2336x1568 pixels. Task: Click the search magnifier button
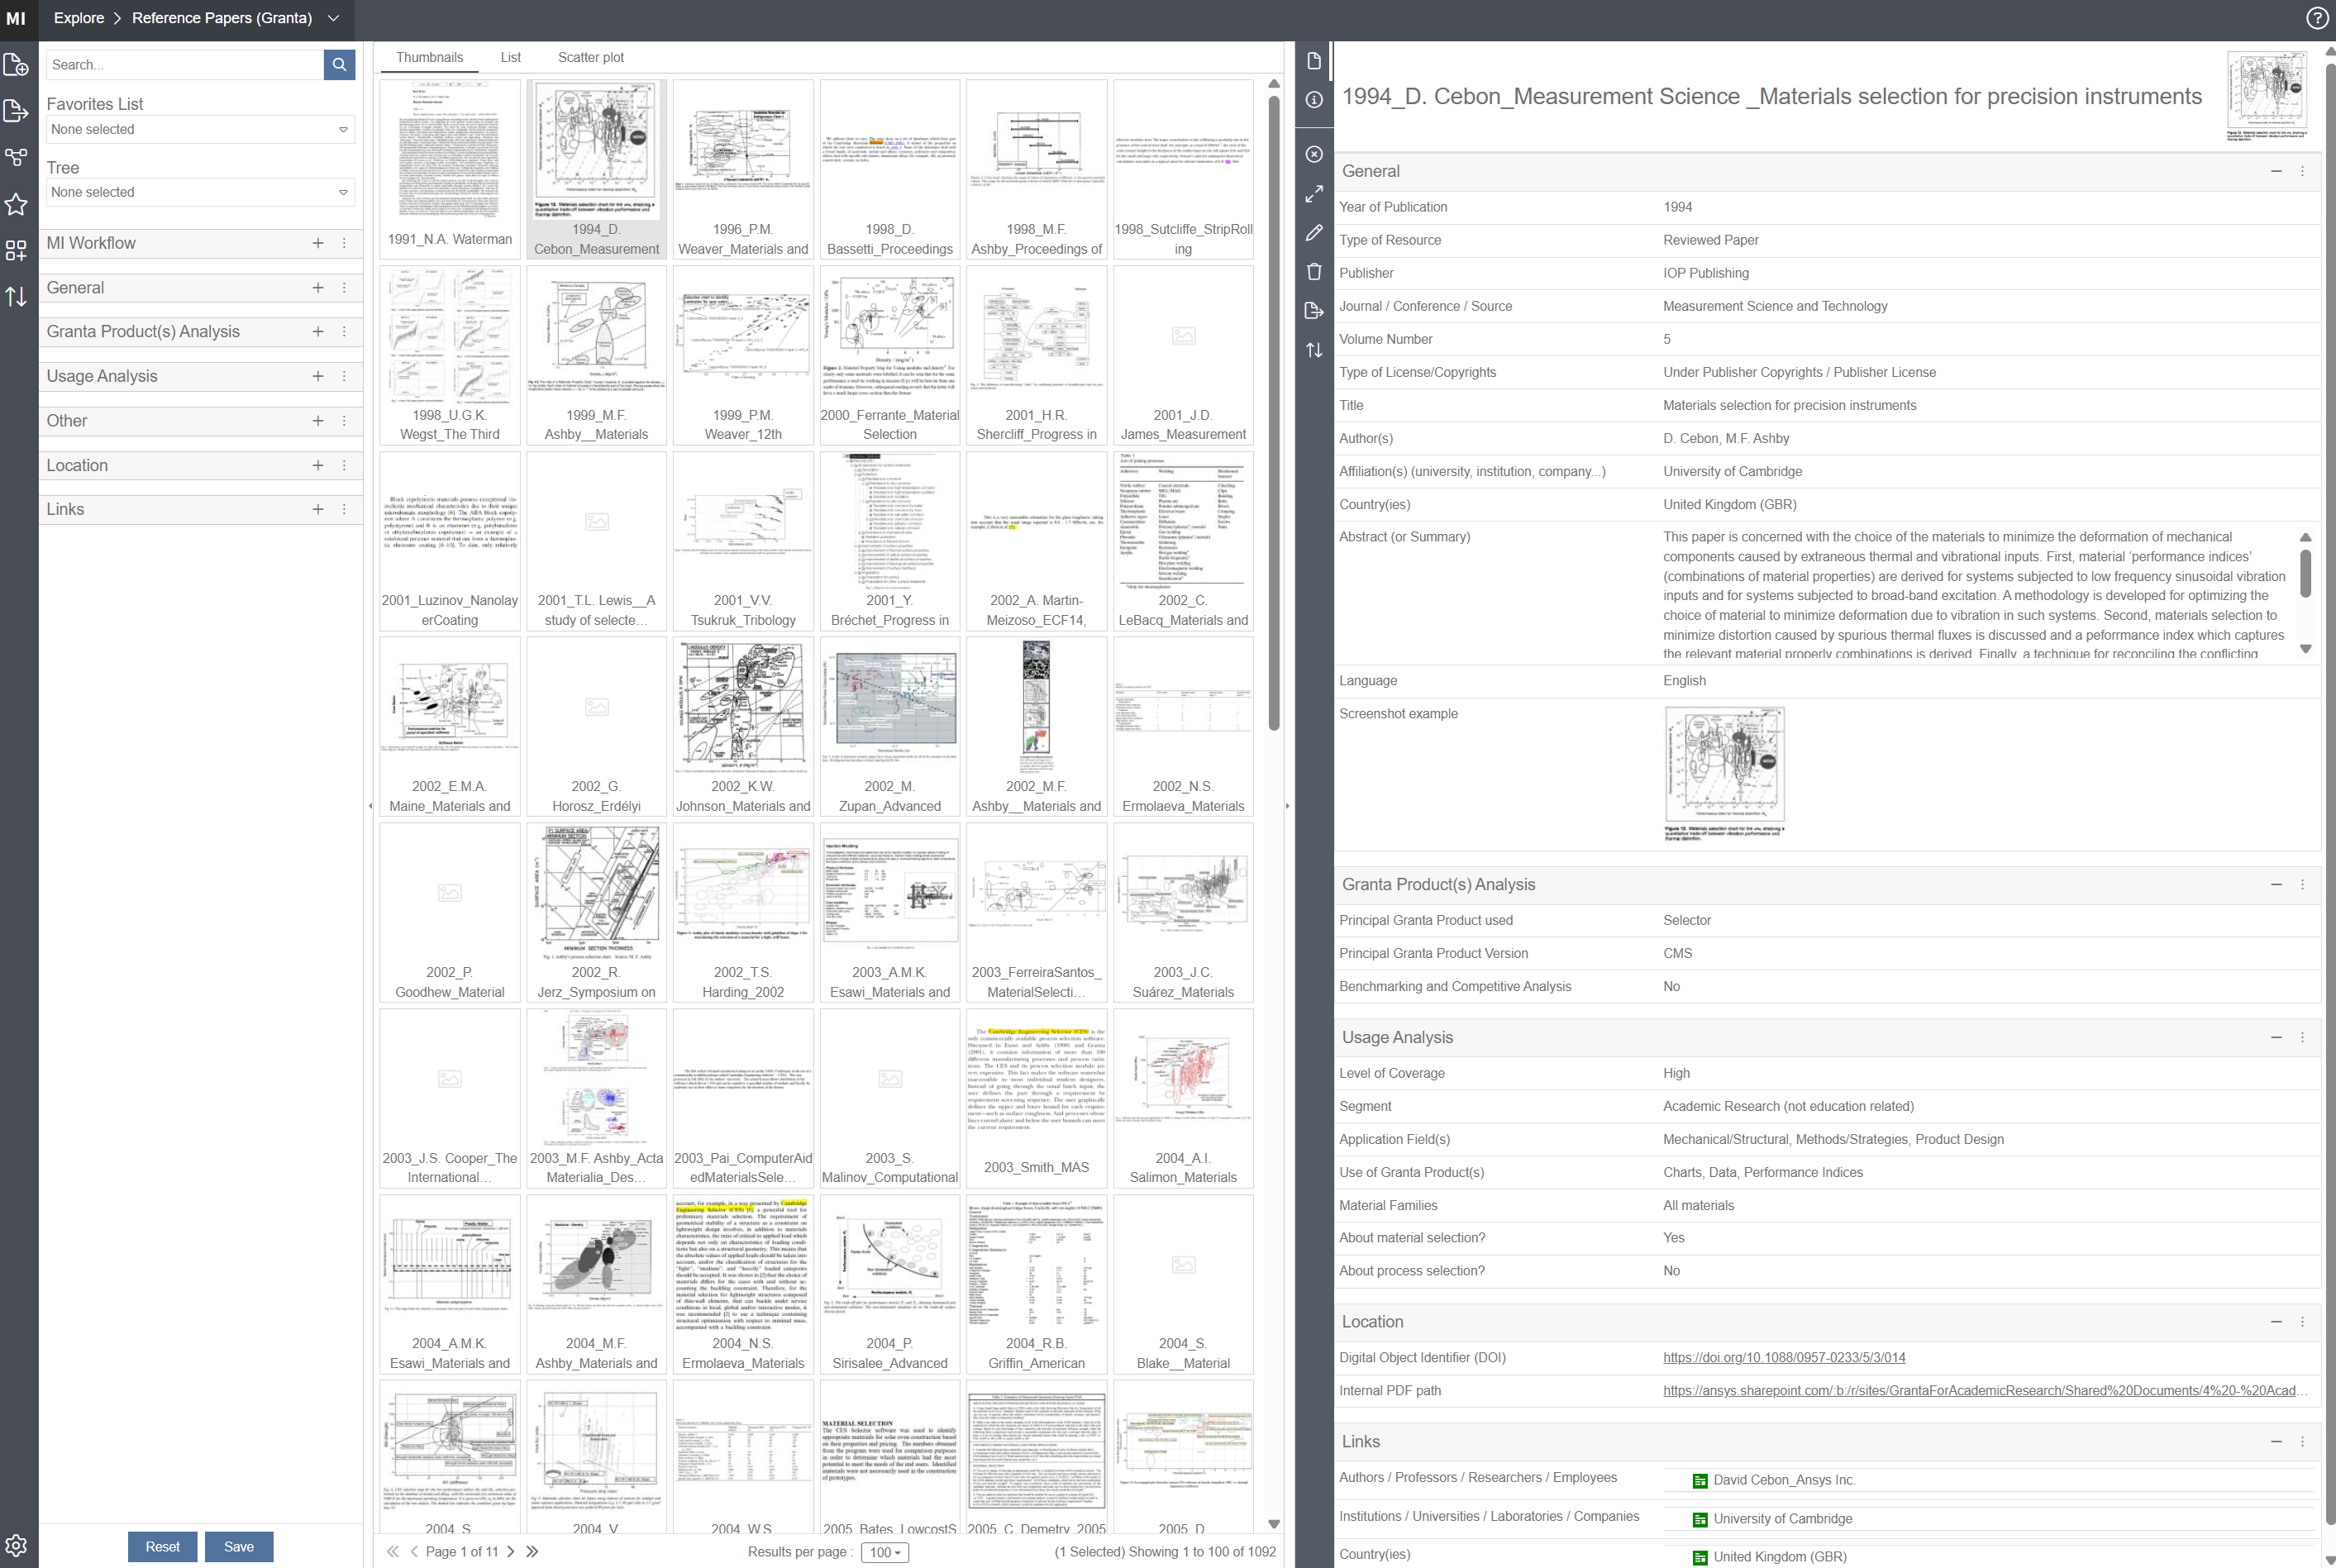coord(339,65)
